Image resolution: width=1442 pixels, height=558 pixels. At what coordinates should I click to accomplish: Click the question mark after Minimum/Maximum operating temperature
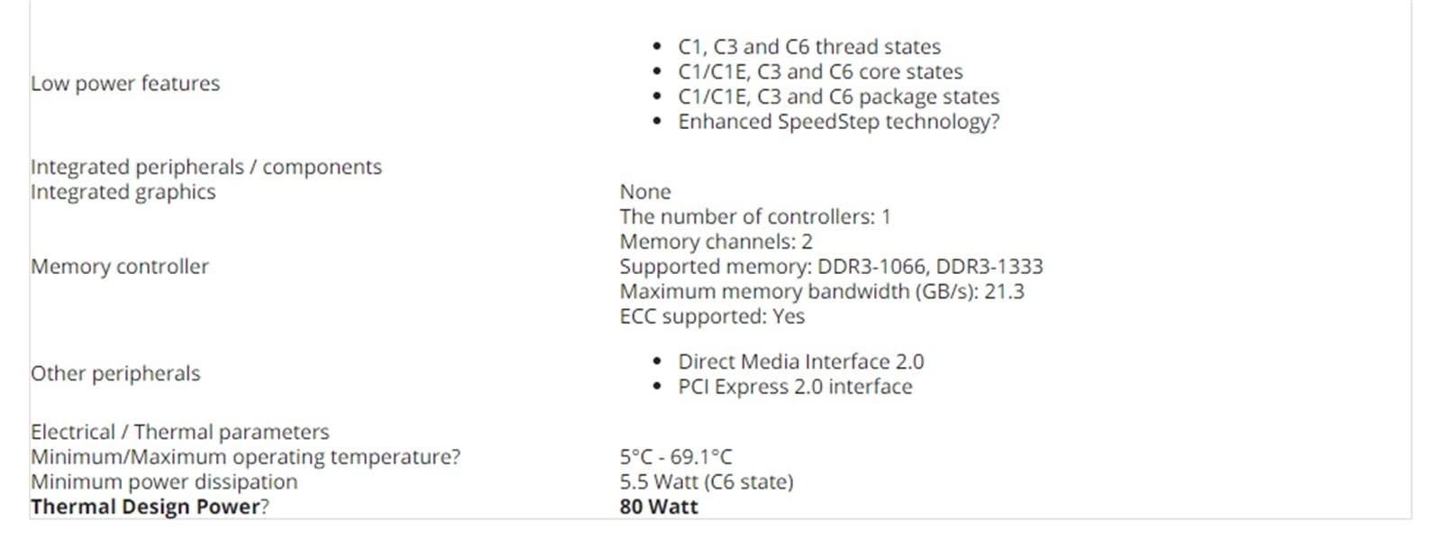tap(455, 457)
